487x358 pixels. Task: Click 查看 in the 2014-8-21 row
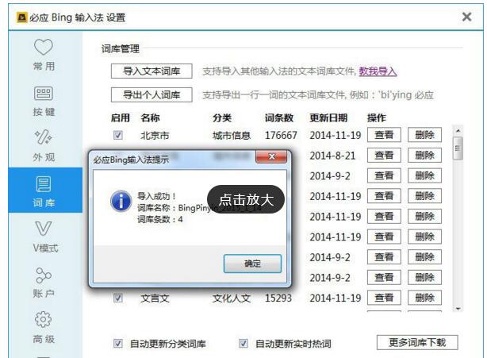point(384,155)
